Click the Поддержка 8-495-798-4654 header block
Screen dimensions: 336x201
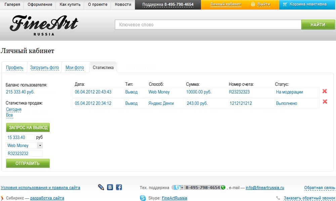(x=168, y=4)
